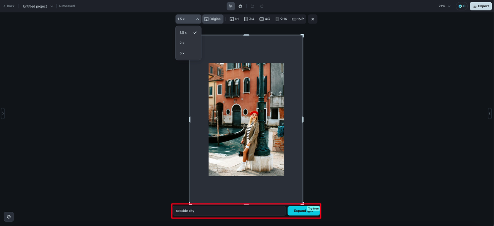494x226 pixels.
Task: Choose the 16:9 aspect ratio
Action: coord(298,19)
